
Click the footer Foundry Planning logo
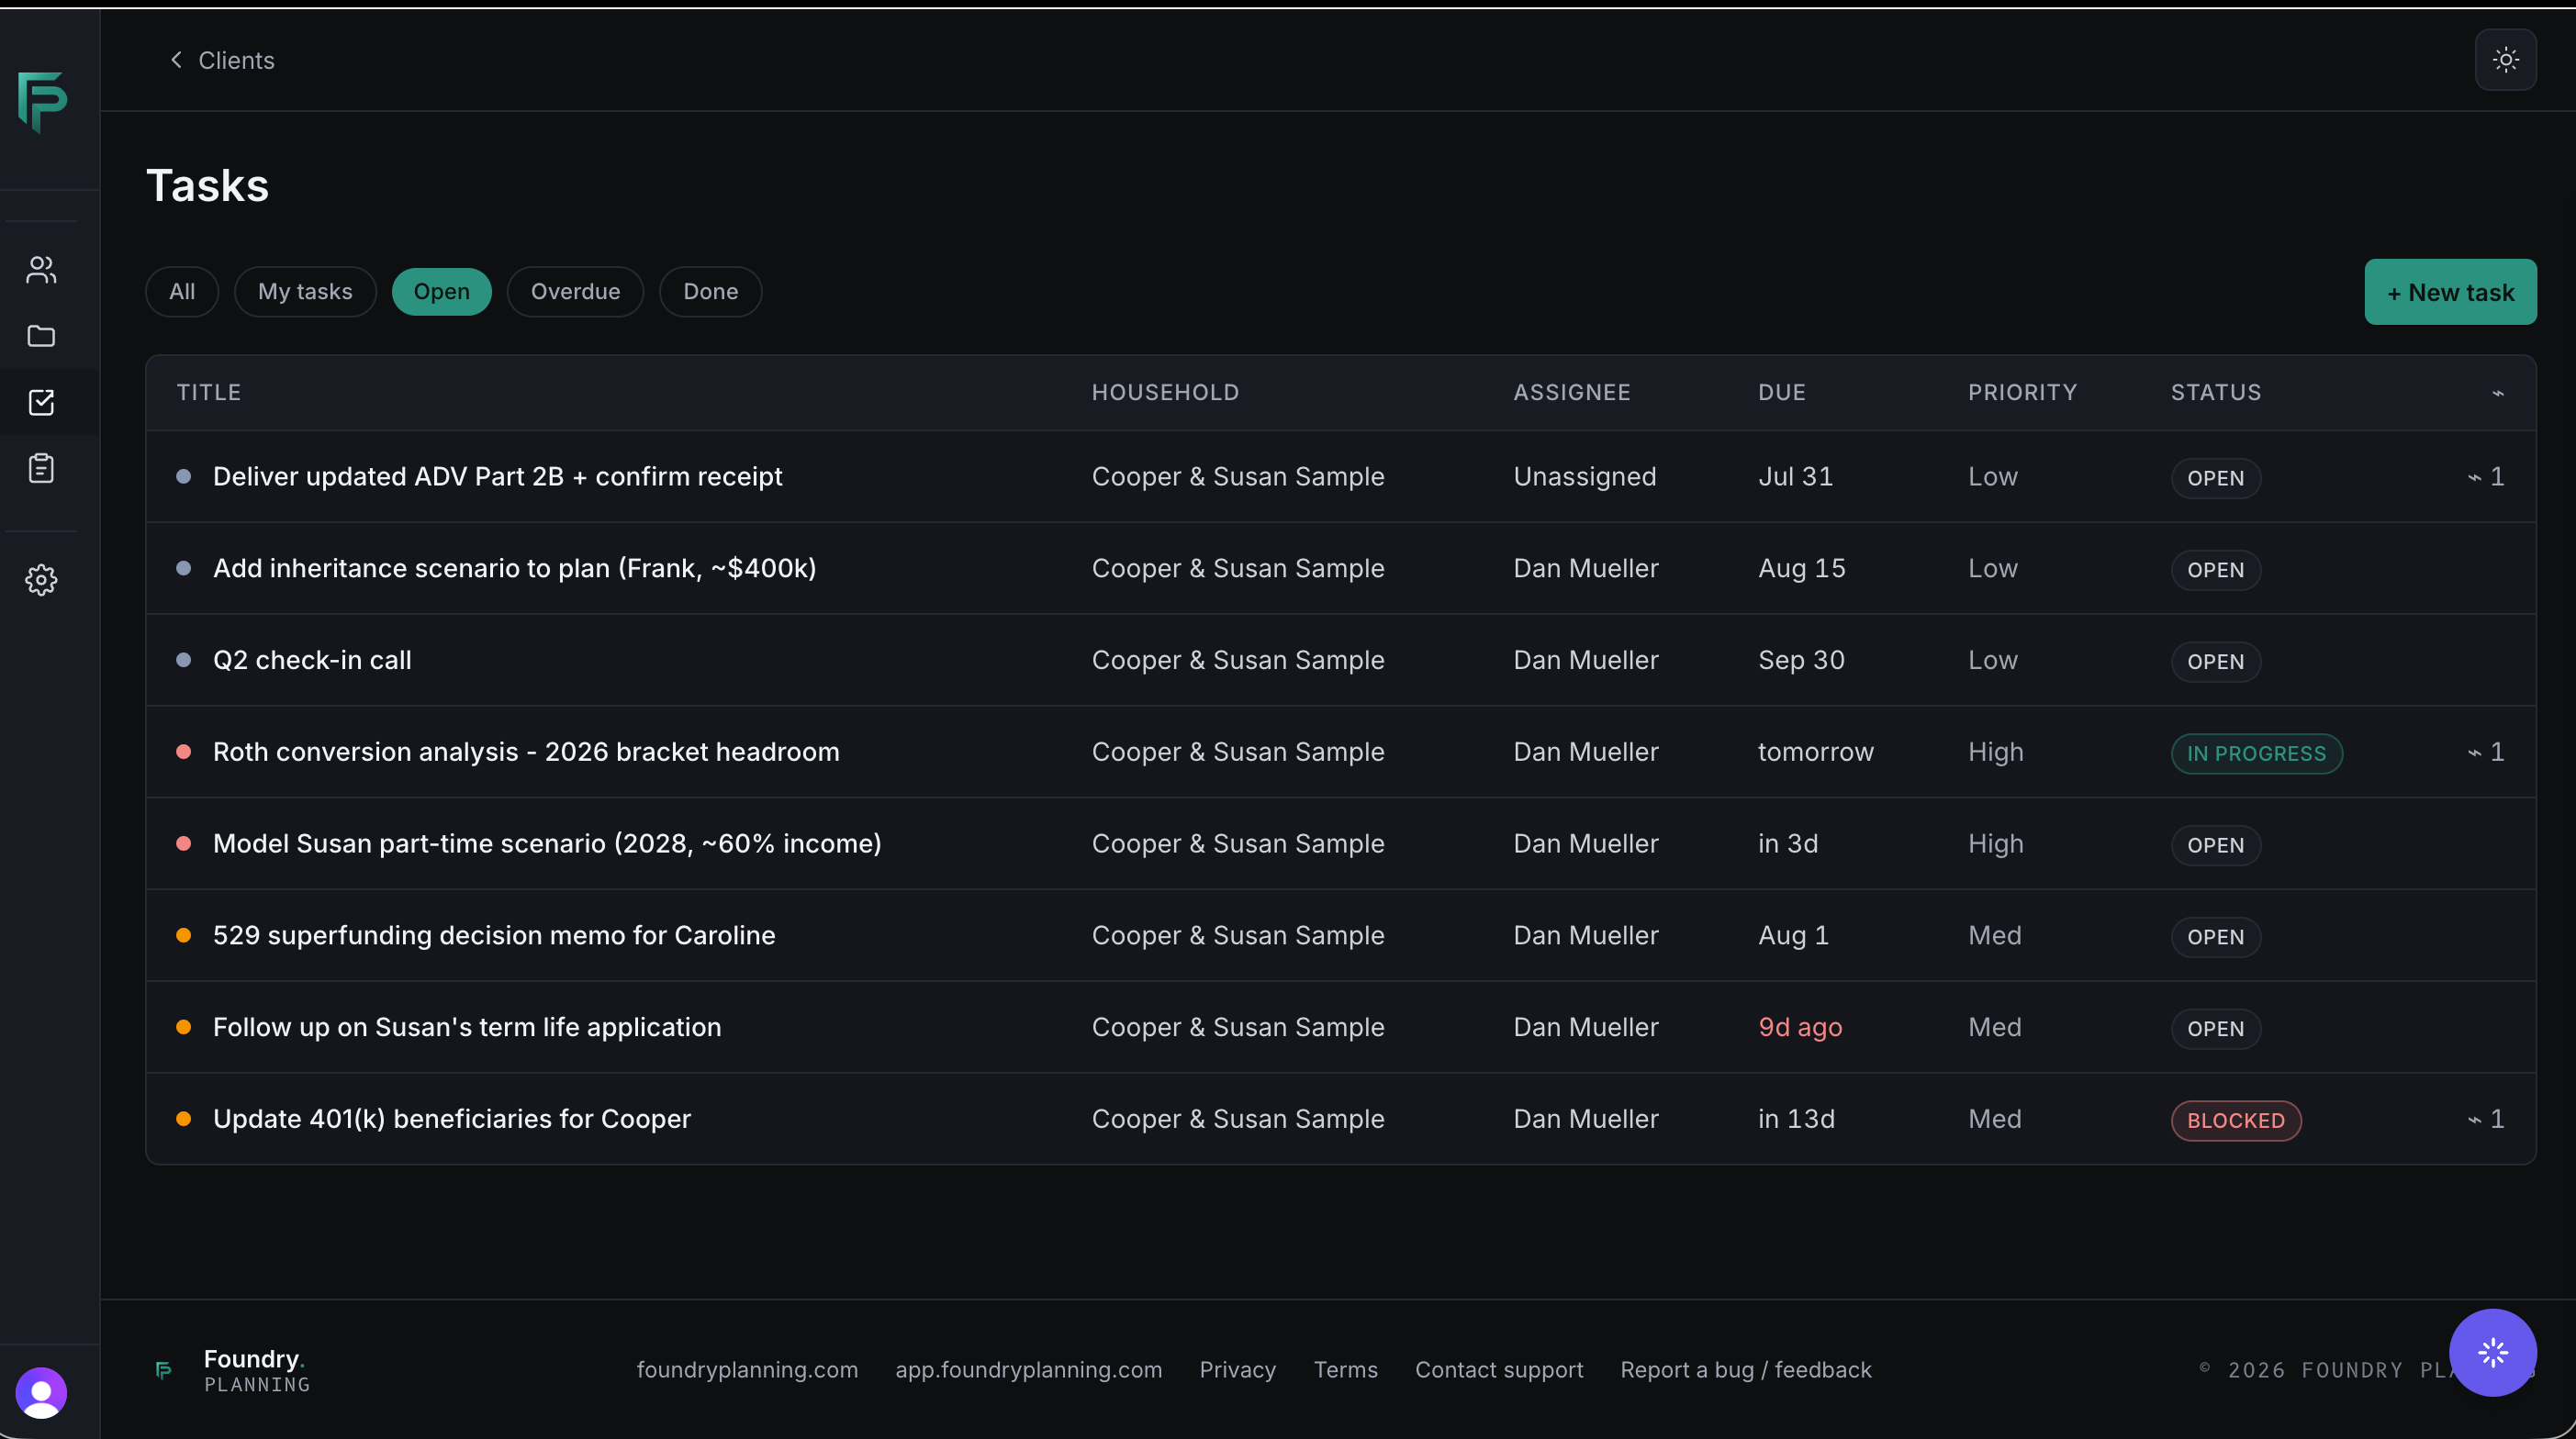pos(232,1370)
